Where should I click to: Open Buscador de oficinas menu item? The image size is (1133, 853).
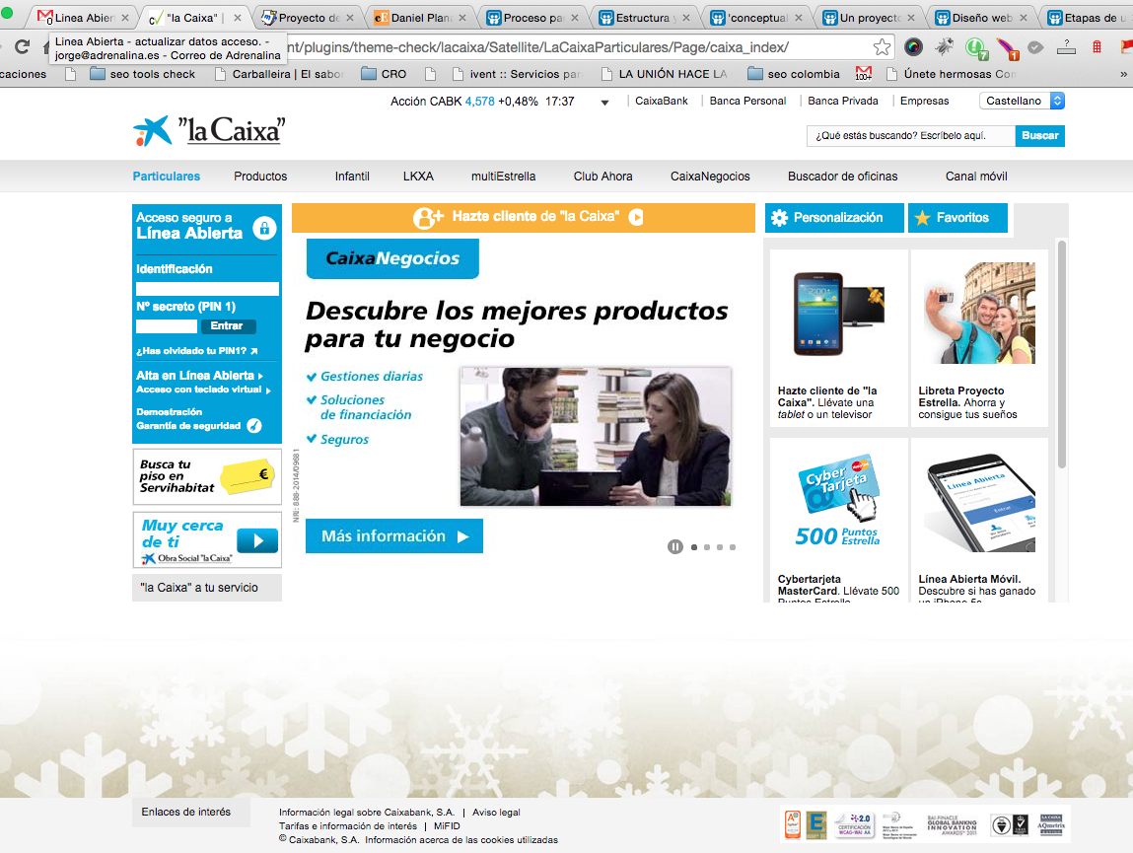[842, 177]
